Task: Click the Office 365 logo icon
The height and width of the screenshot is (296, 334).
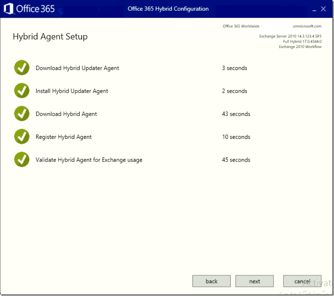Action: [9, 9]
